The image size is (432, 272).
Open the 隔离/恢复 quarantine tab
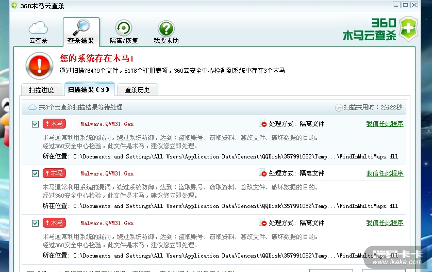(124, 32)
